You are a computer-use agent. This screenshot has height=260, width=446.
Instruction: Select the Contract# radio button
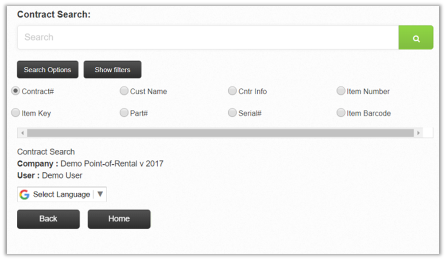coord(16,91)
